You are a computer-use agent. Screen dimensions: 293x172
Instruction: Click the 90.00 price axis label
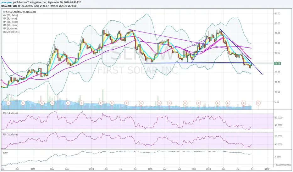[x=277, y=13]
